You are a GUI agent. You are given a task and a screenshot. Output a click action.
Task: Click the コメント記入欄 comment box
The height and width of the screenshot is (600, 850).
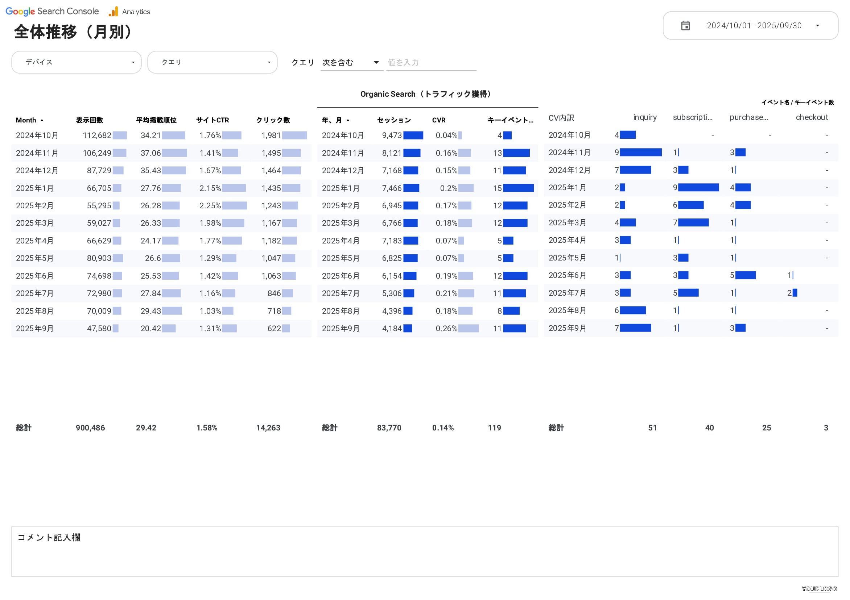coord(425,551)
